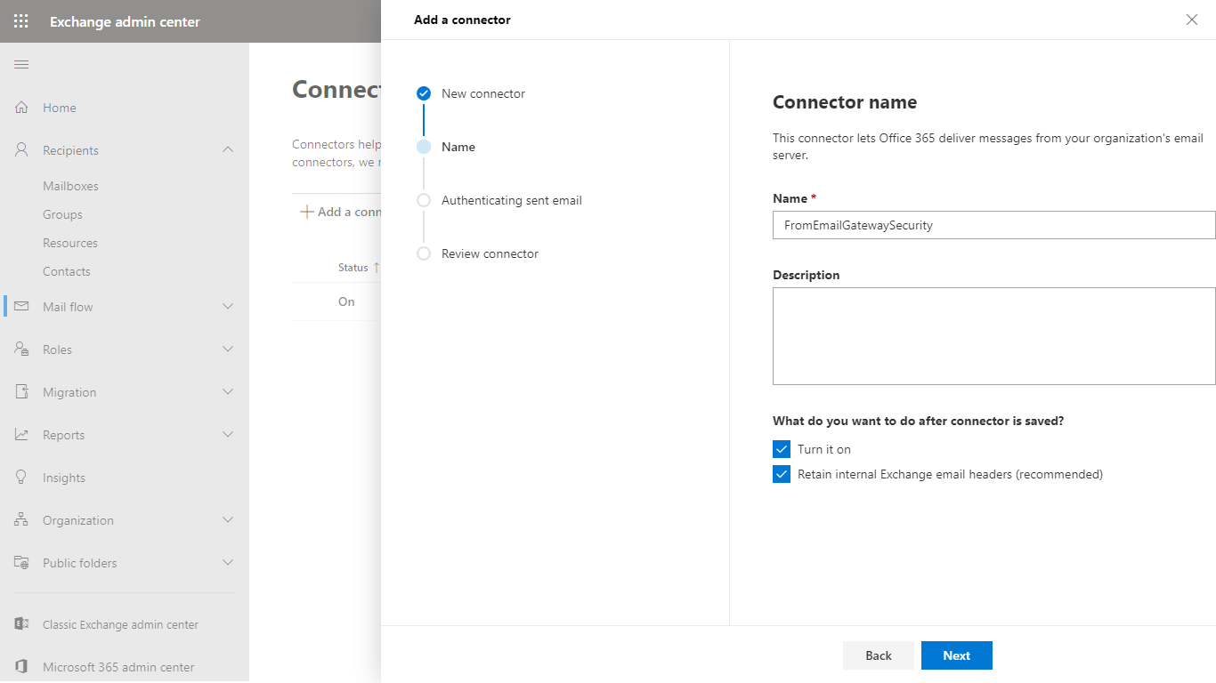
Task: Click the Recipients person icon
Action: click(21, 150)
